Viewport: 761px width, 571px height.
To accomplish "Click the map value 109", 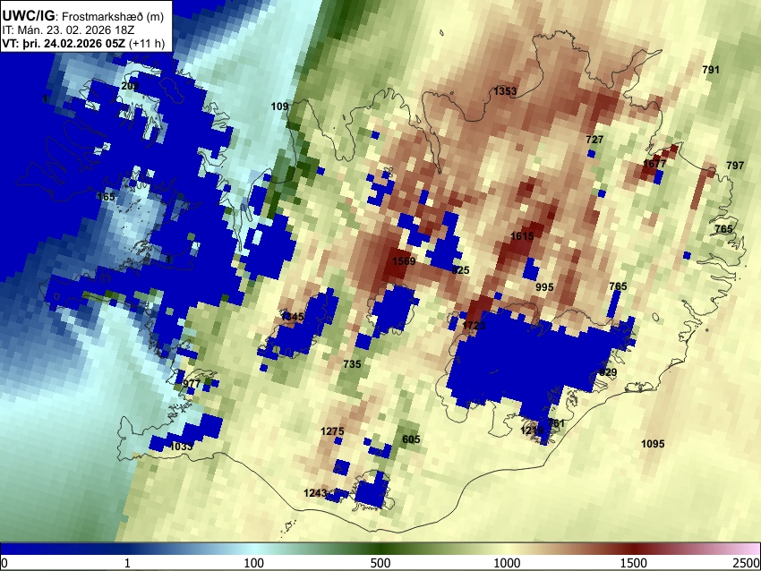I will tap(279, 107).
